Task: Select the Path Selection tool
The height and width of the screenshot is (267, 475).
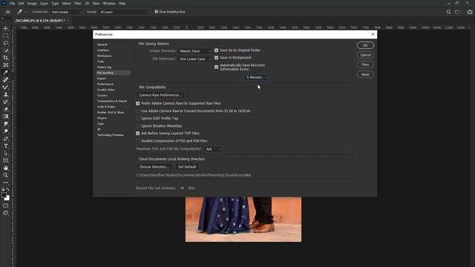Action: (x=5, y=154)
